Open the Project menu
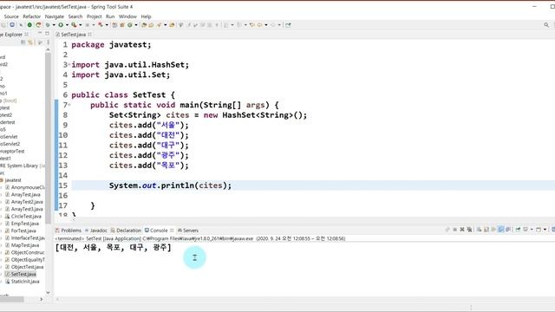This screenshot has width=555, height=312. click(95, 16)
